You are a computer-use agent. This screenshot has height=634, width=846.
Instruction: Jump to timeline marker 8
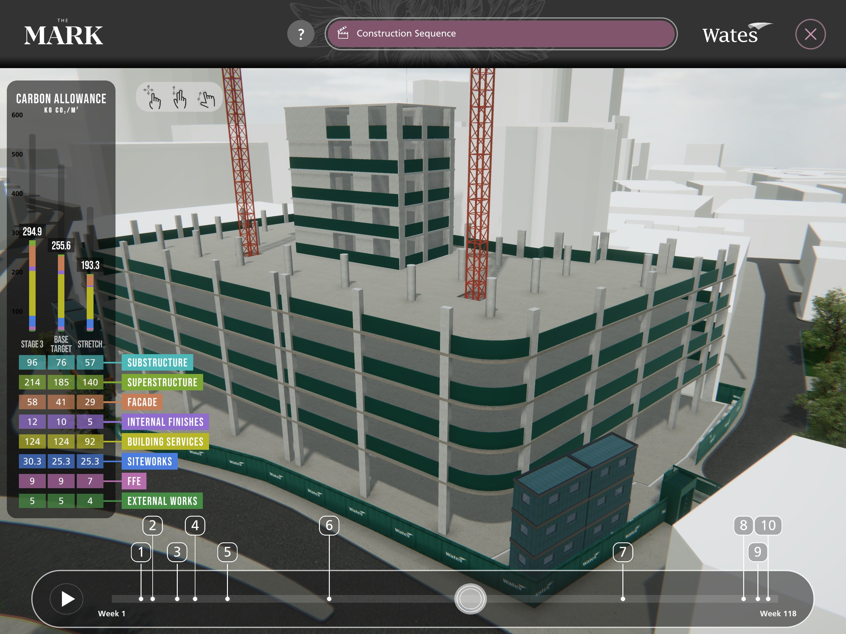click(743, 525)
